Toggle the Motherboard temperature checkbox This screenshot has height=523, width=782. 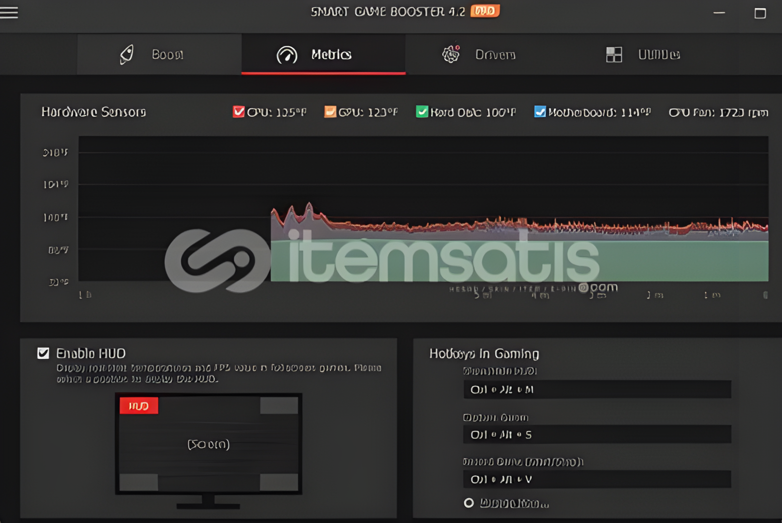540,112
